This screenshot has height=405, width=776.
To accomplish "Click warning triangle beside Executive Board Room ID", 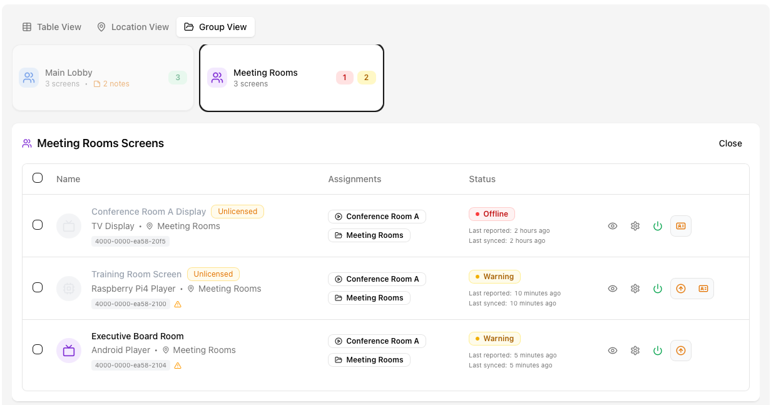I will (178, 366).
